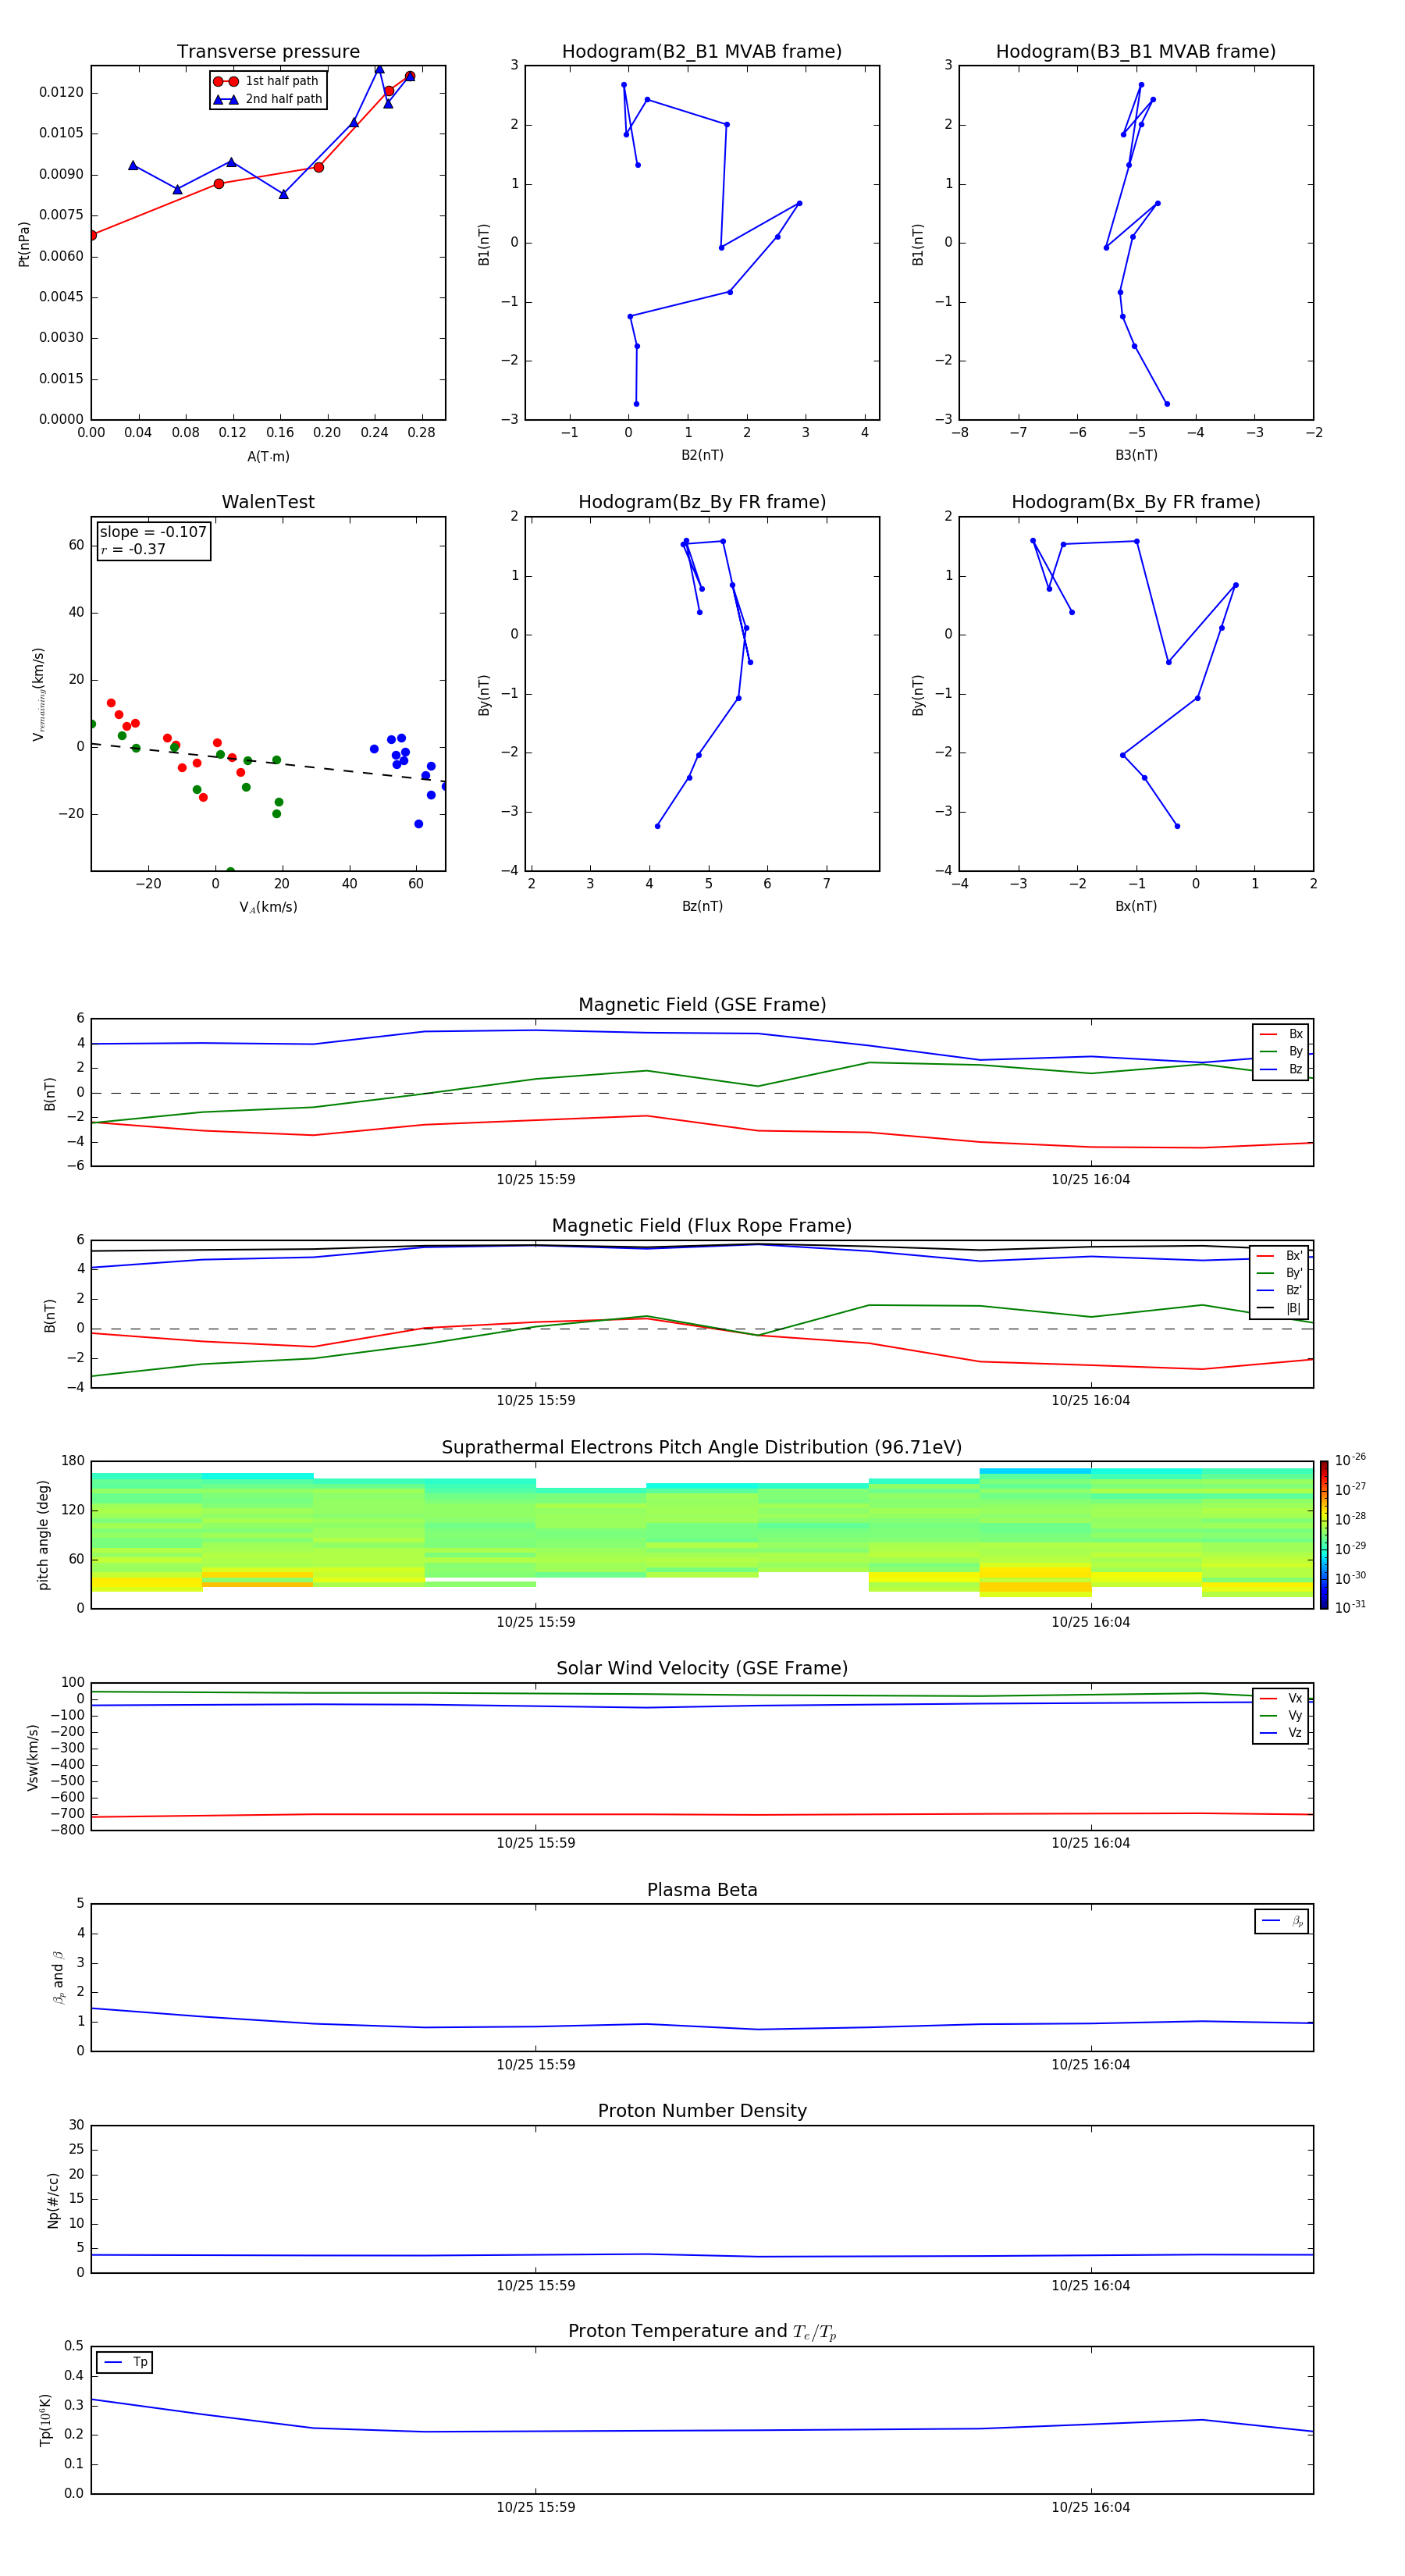Click '2nd half path' legend entry
The height and width of the screenshot is (2576, 1405).
tap(268, 99)
